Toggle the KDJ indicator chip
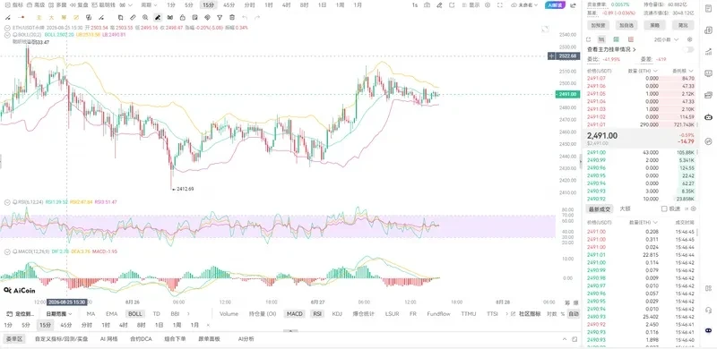The width and height of the screenshot is (717, 349). 337,314
